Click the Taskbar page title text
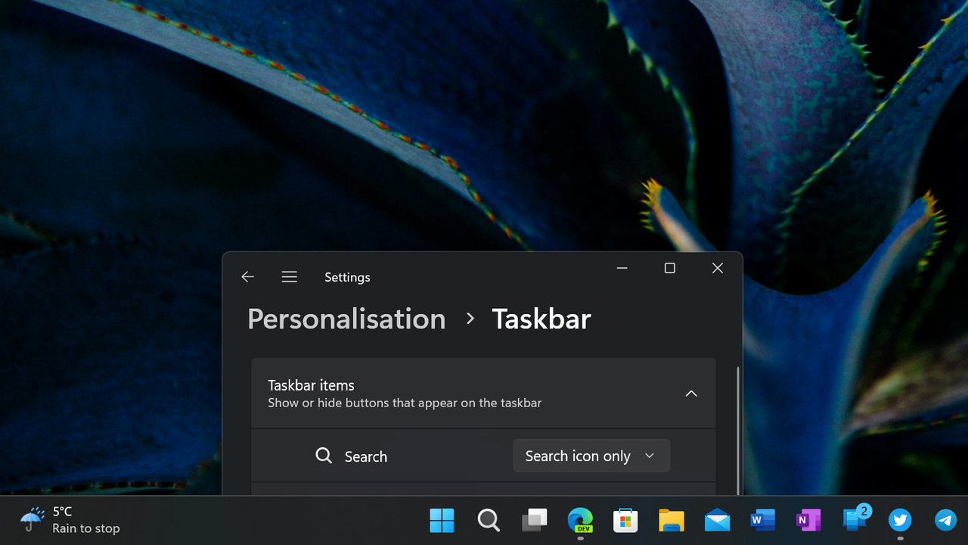Image resolution: width=968 pixels, height=545 pixels. pyautogui.click(x=541, y=319)
